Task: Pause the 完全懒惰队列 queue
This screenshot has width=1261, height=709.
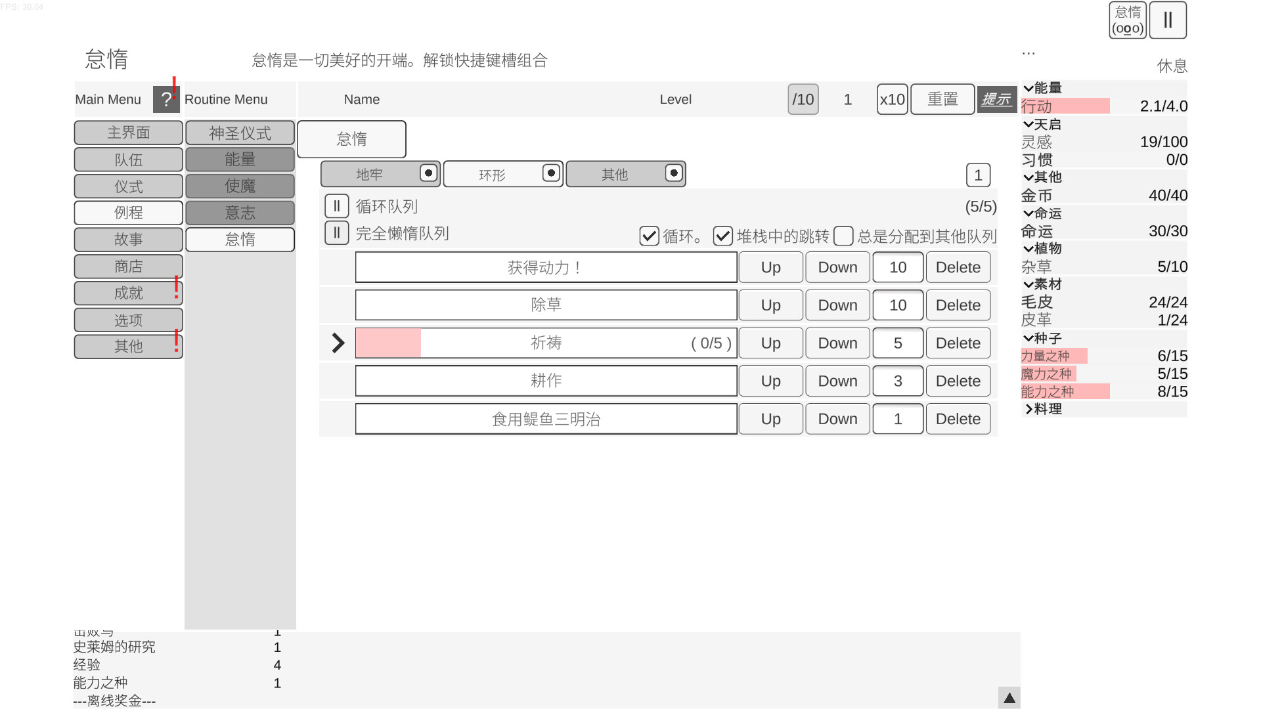Action: point(336,232)
